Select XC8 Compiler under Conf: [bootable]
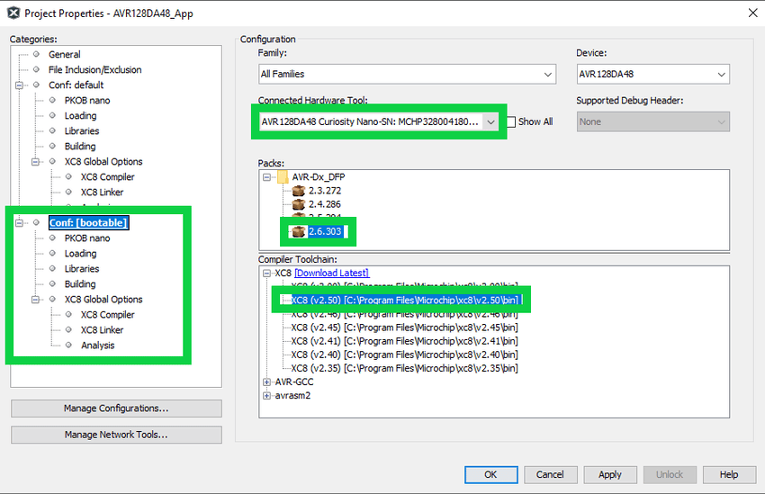Screen dimensions: 765x494 click(x=107, y=315)
